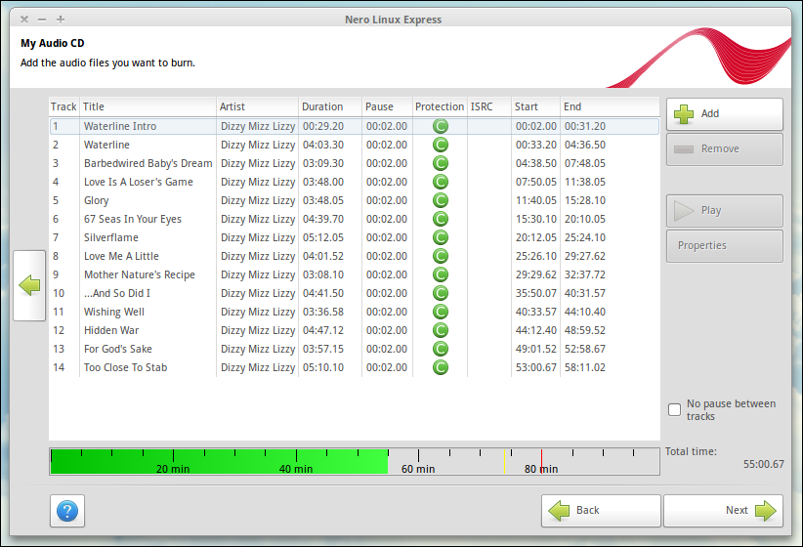The width and height of the screenshot is (803, 547).
Task: Click the green plus Add icon
Action: (x=684, y=113)
